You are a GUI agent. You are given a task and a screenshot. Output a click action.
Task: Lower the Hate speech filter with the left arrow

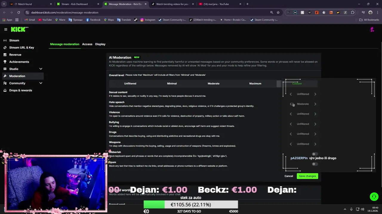291,104
